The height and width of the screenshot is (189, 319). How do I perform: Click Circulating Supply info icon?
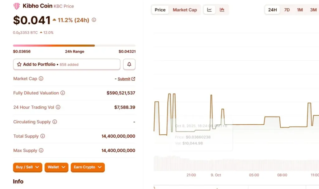coord(55,122)
